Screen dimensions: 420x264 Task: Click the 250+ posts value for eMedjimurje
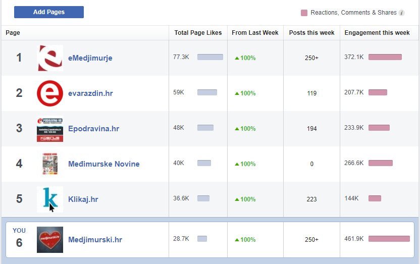pos(311,58)
